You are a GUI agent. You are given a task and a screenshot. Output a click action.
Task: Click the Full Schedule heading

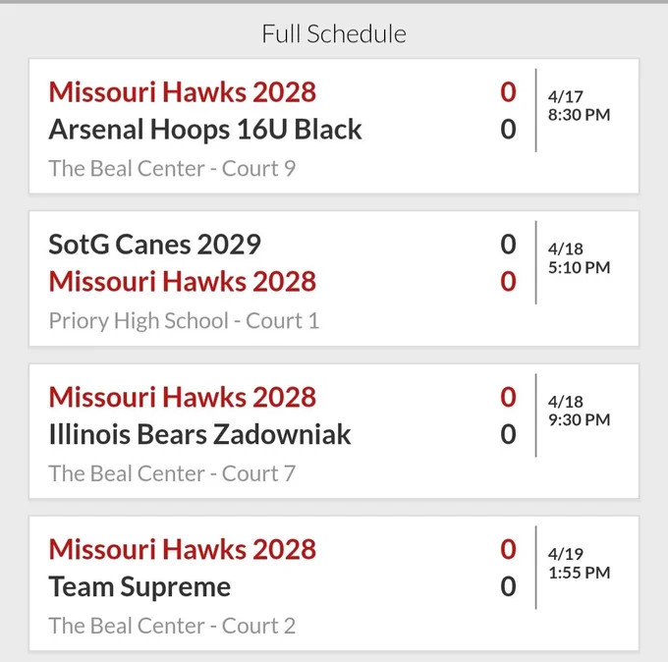pyautogui.click(x=334, y=33)
